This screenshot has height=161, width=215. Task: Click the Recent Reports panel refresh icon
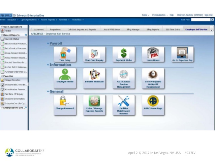26,35
